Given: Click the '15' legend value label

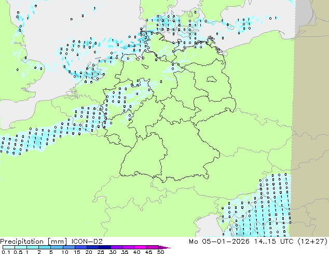Looking at the screenshot, I should [77, 252].
